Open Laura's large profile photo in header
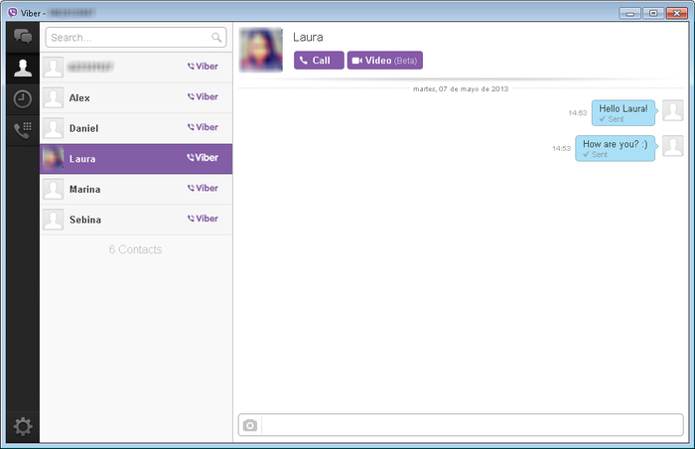 (261, 50)
